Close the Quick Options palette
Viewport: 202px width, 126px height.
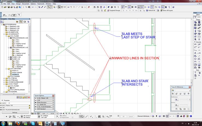point(53,96)
